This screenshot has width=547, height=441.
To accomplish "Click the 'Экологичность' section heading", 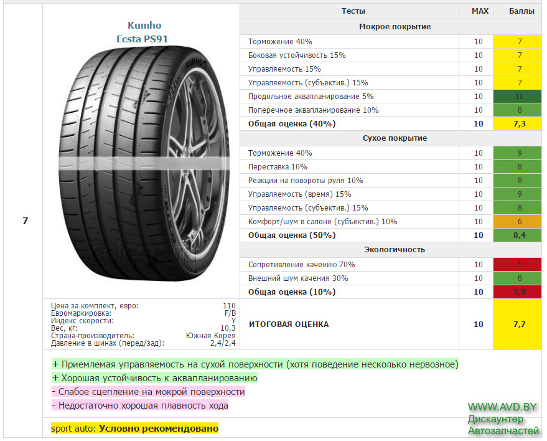I will pyautogui.click(x=395, y=249).
